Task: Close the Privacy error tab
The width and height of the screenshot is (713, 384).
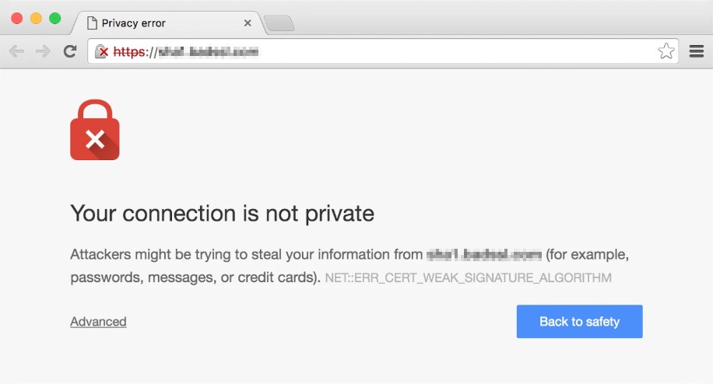Action: (x=248, y=23)
